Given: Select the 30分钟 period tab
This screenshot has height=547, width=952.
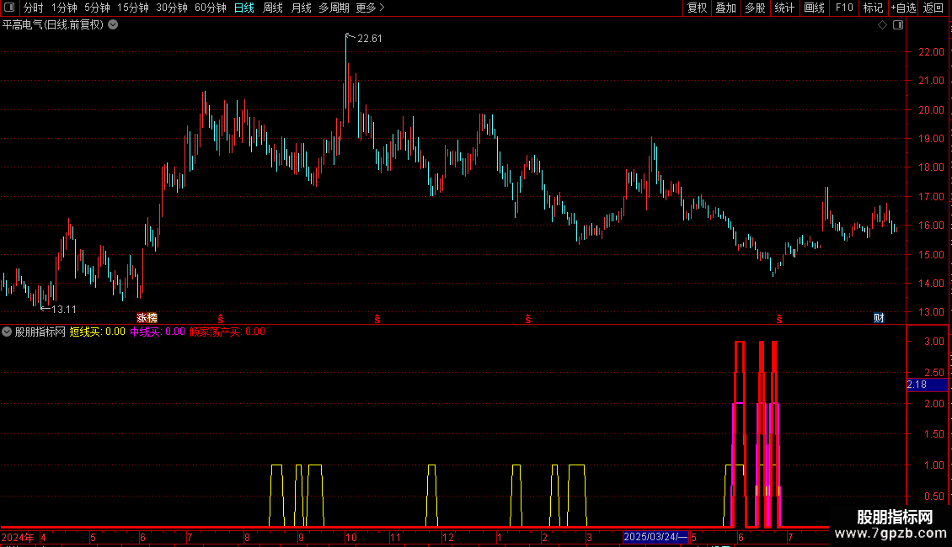Looking at the screenshot, I should coord(171,8).
